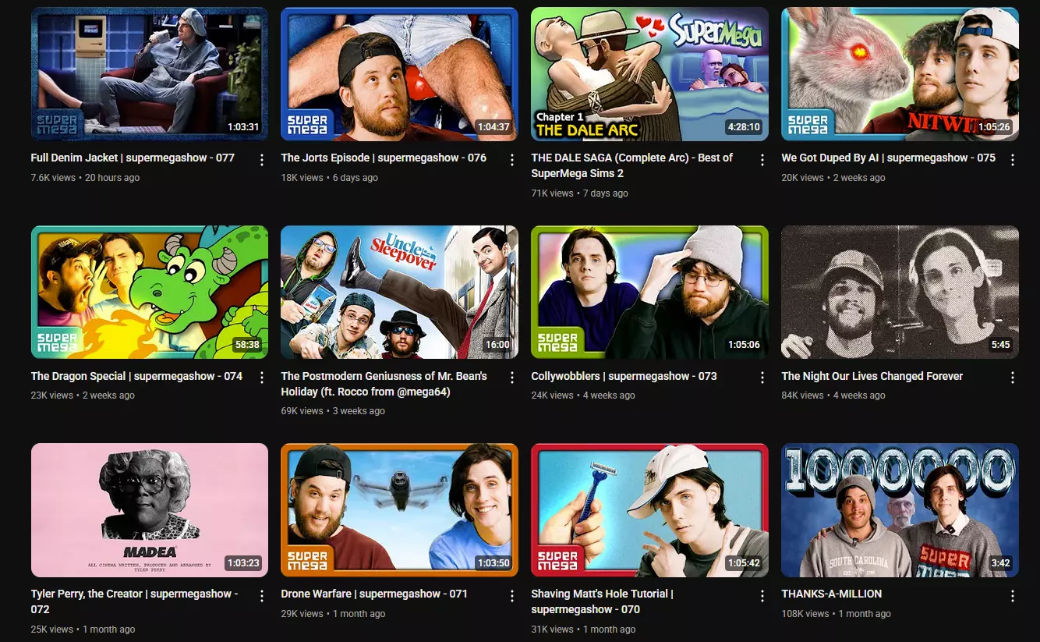The image size is (1040, 642).
Task: Open more actions for Mr. Bean's Holiday video
Action: [x=512, y=378]
